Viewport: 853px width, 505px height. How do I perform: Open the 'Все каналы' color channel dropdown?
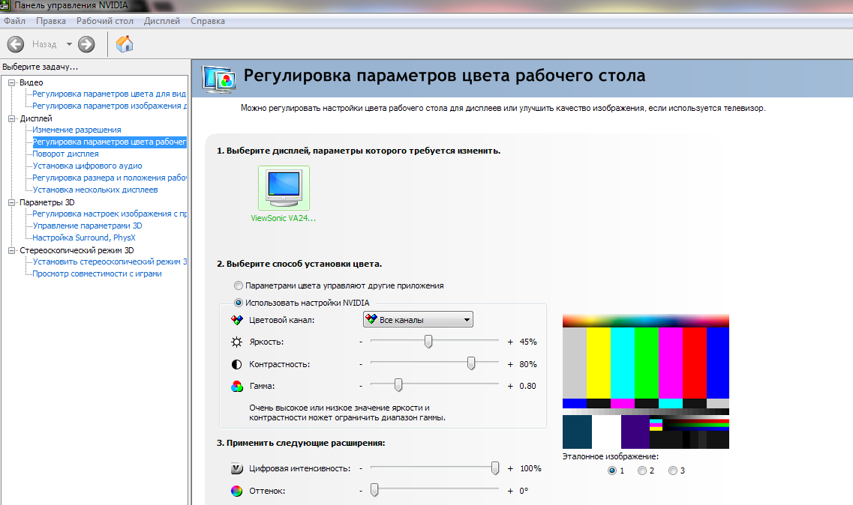click(418, 320)
